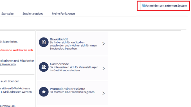Open the Meine Funktionen menu
Screen dimensions: 191x107
pos(63,13)
